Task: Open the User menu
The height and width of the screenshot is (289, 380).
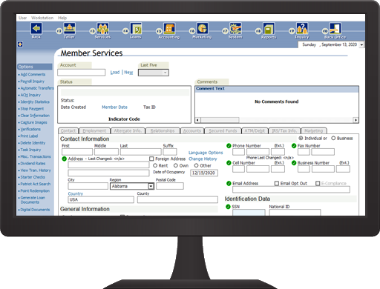Action: click(x=22, y=18)
